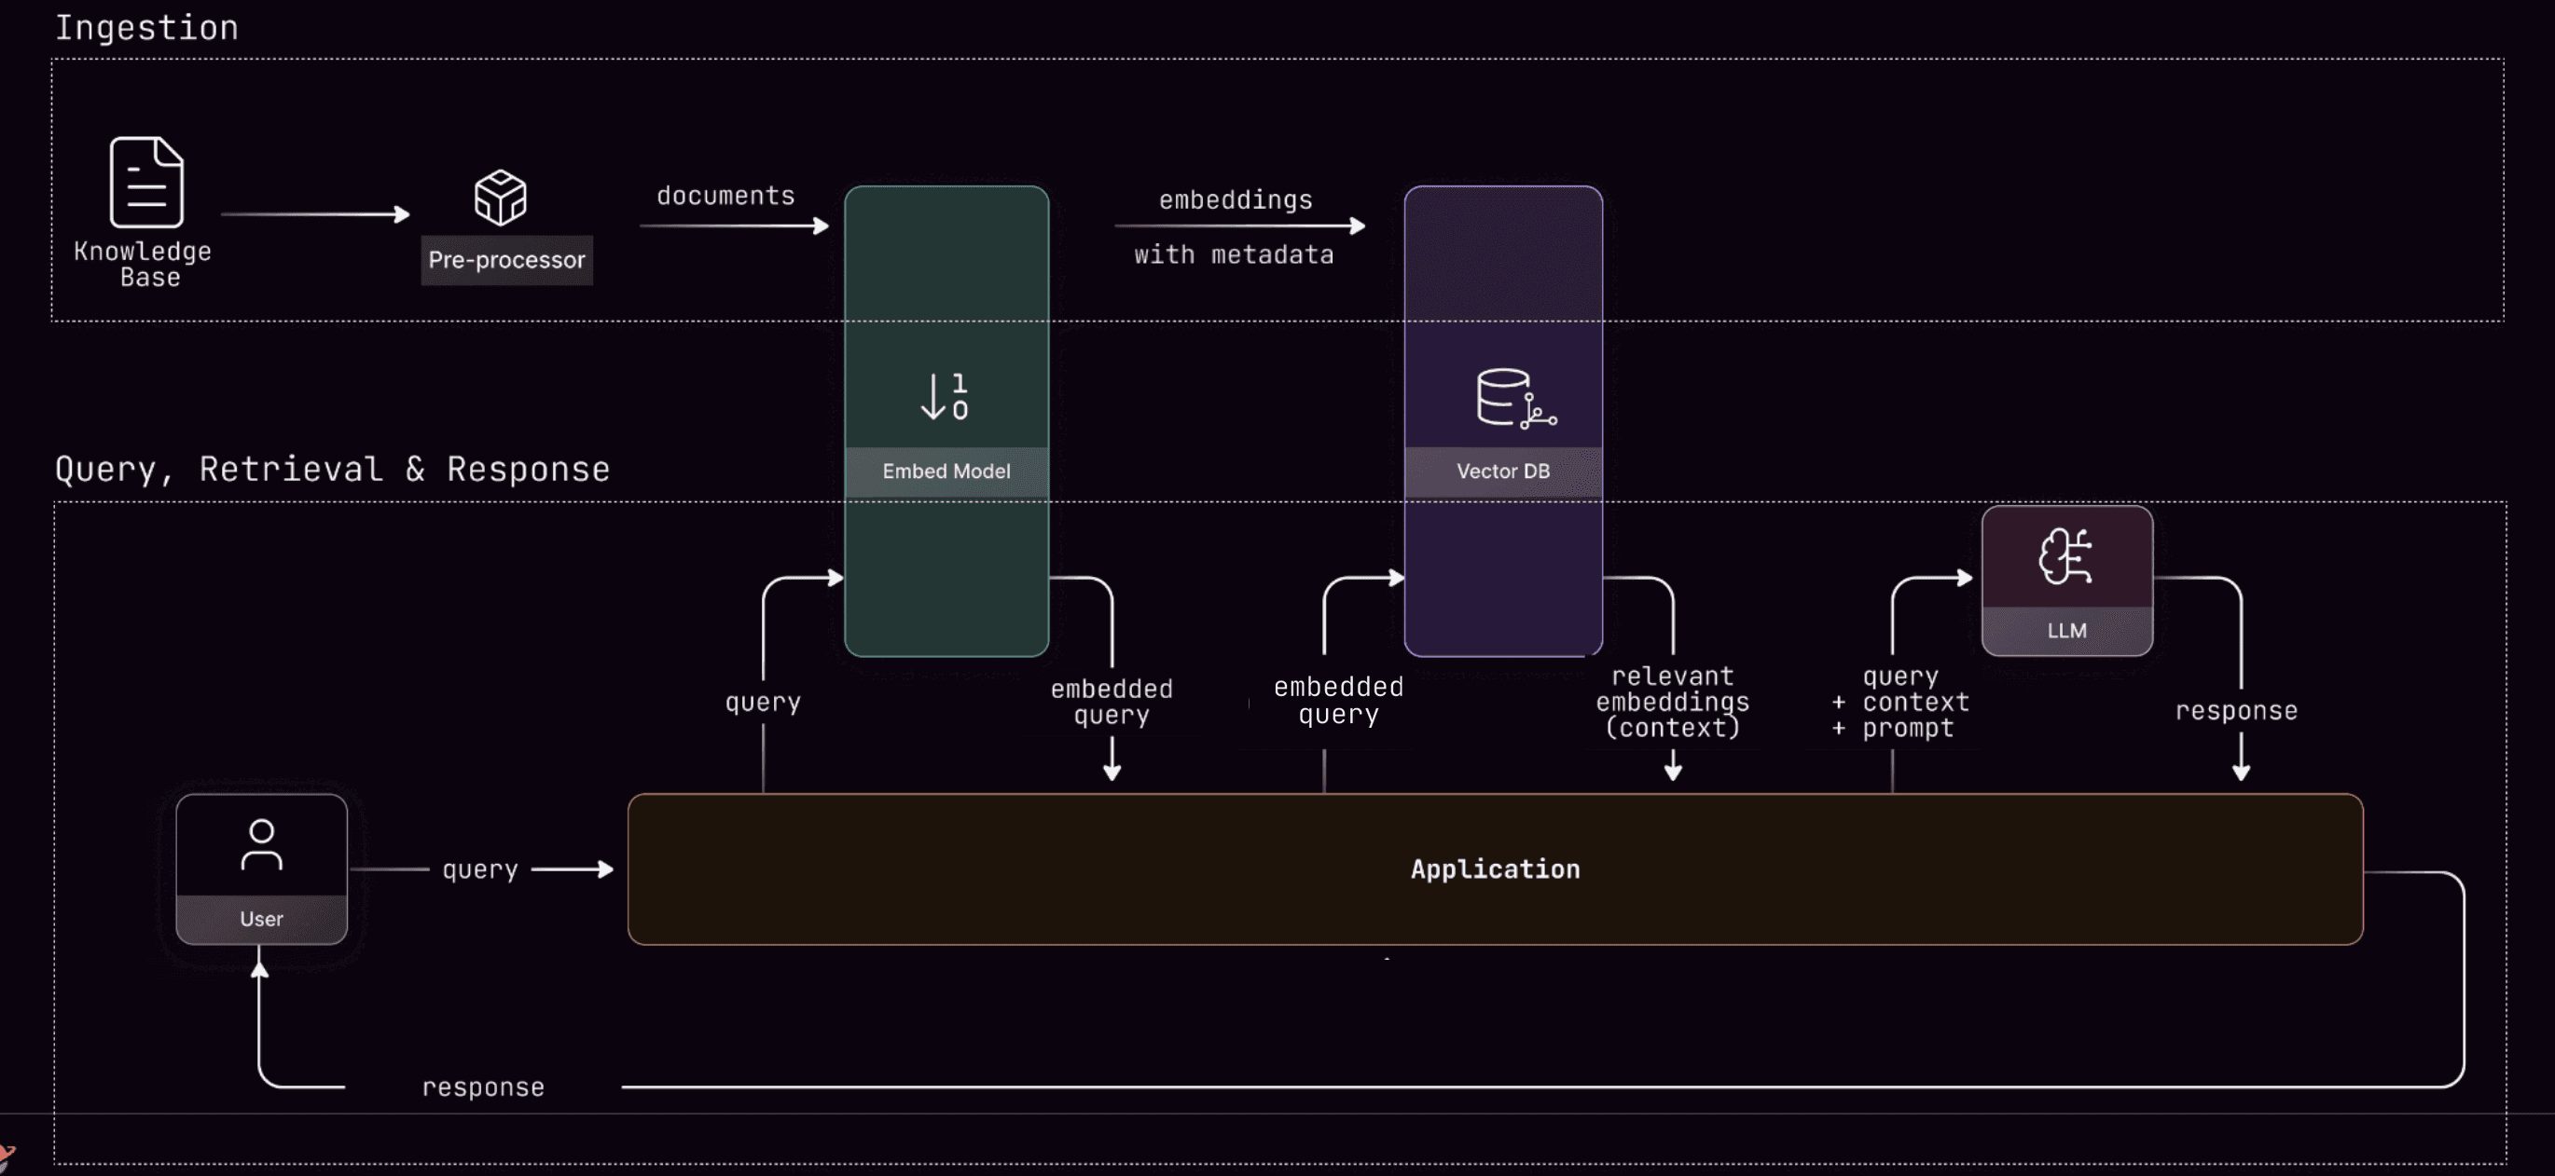Click the 'with metadata' text label
Viewport: 2555px width, 1176px height.
(x=1233, y=254)
